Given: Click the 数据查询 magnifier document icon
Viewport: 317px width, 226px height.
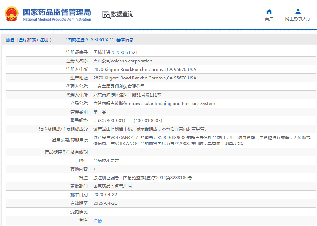Looking at the screenshot, I should coord(106,15).
